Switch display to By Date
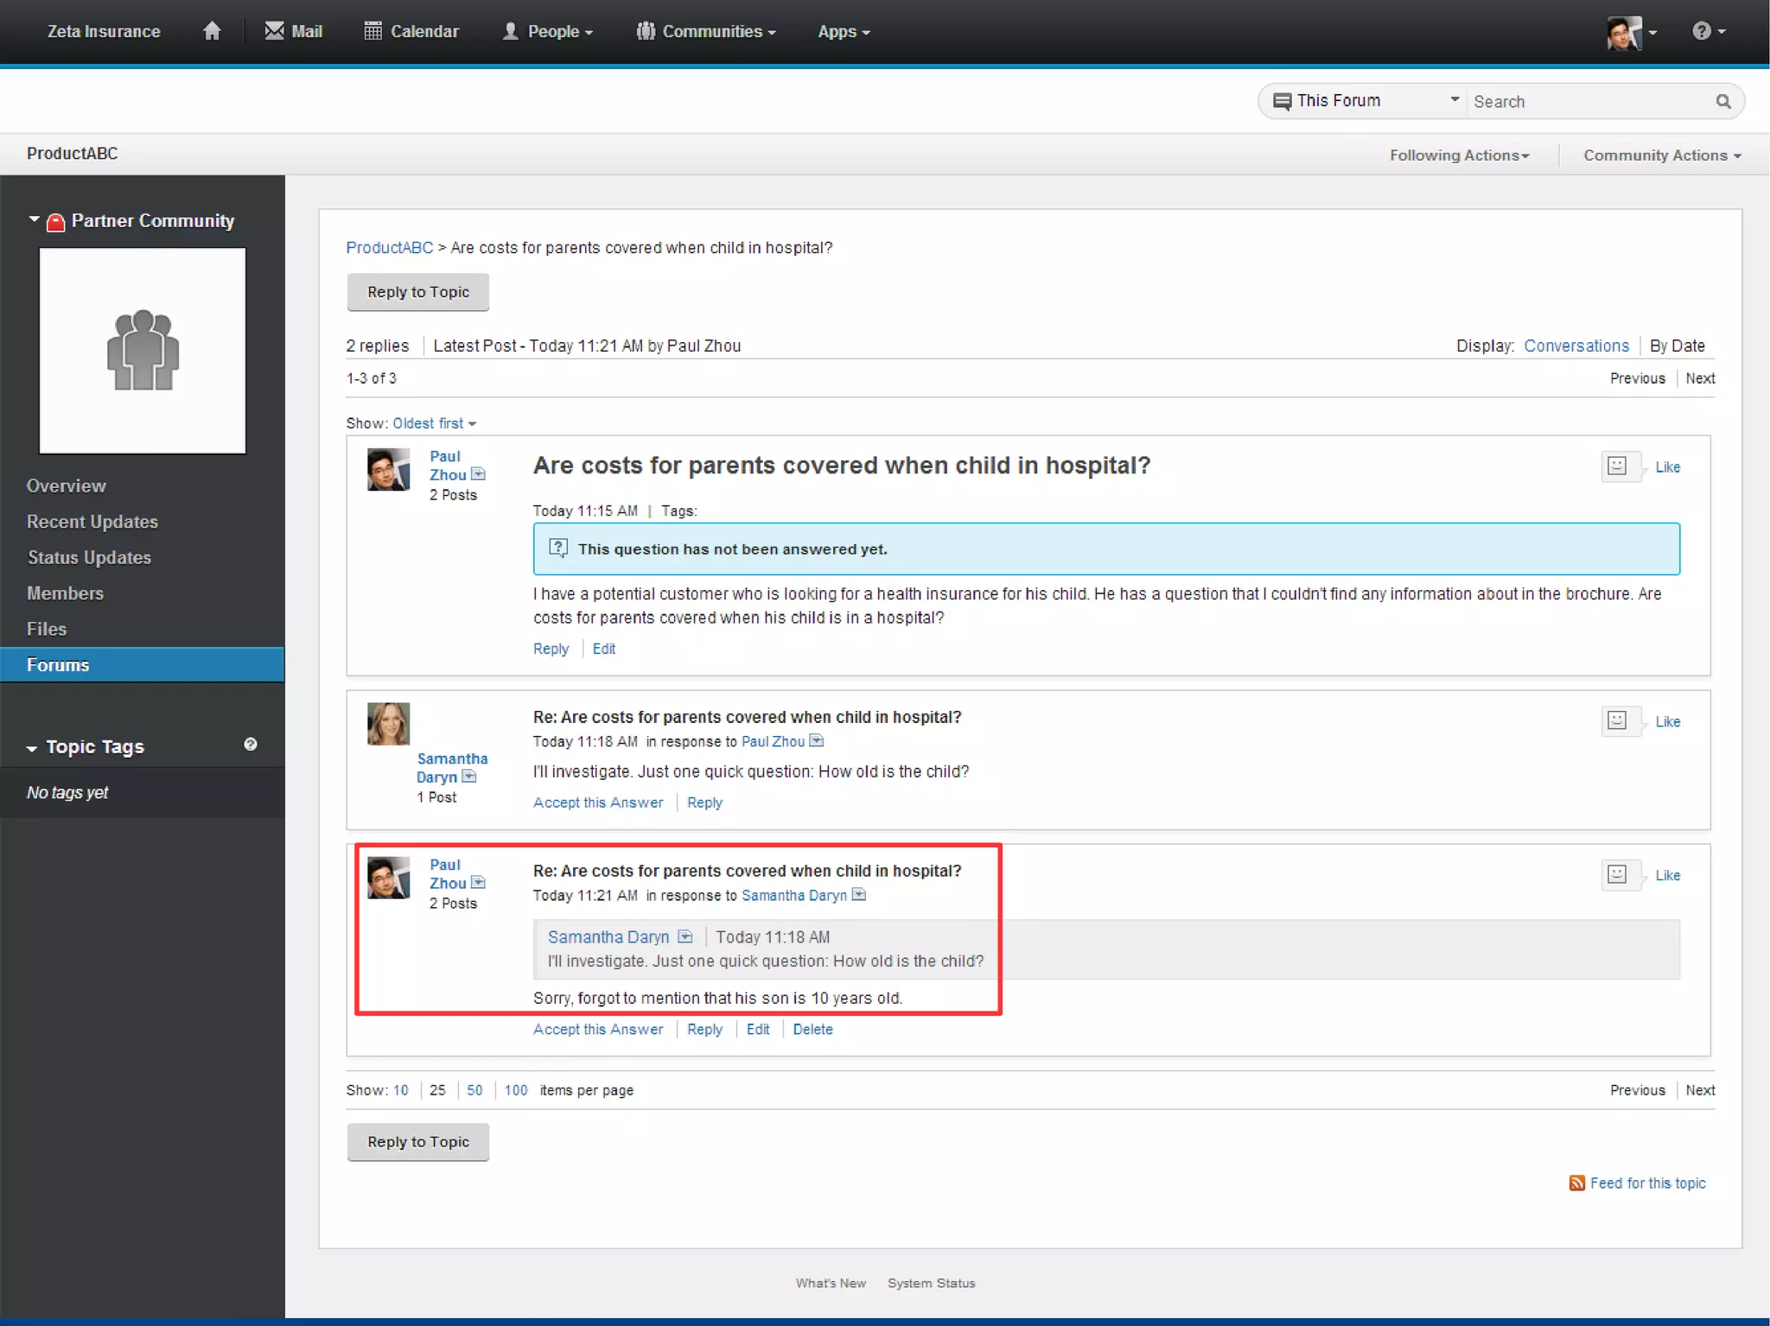Image resolution: width=1770 pixels, height=1326 pixels. point(1677,346)
